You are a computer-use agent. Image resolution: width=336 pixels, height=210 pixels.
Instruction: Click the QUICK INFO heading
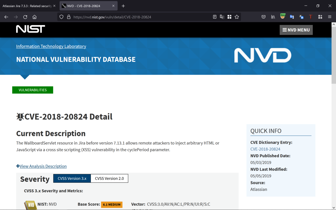click(x=266, y=131)
